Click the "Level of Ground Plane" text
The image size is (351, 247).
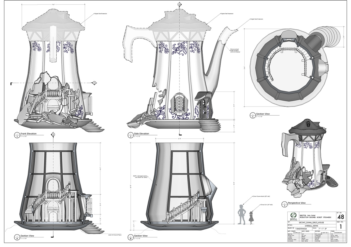[115, 235]
